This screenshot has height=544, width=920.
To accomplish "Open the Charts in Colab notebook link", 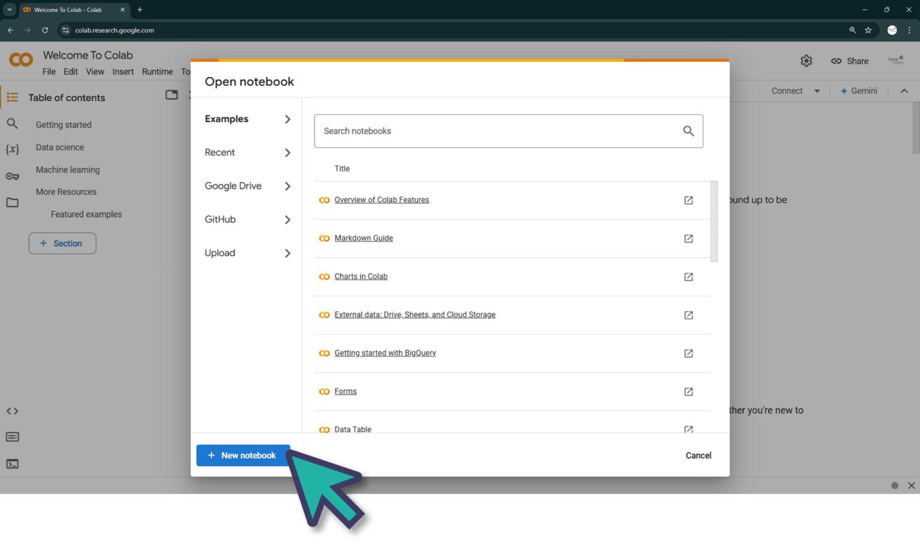I will (x=361, y=276).
